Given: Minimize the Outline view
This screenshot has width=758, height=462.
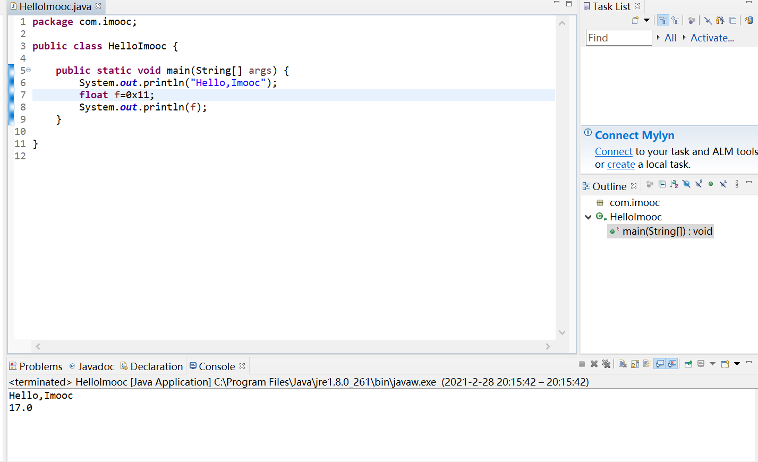Looking at the screenshot, I should coord(749,183).
